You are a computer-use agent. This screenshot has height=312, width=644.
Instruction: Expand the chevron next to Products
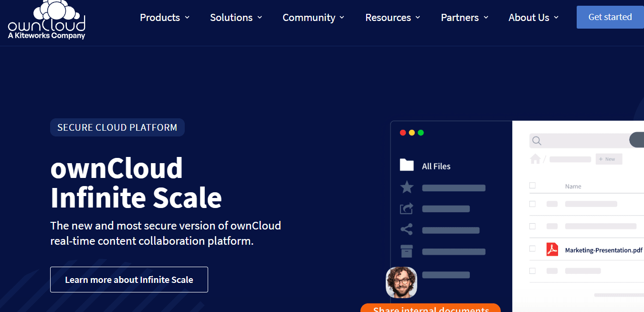tap(187, 18)
